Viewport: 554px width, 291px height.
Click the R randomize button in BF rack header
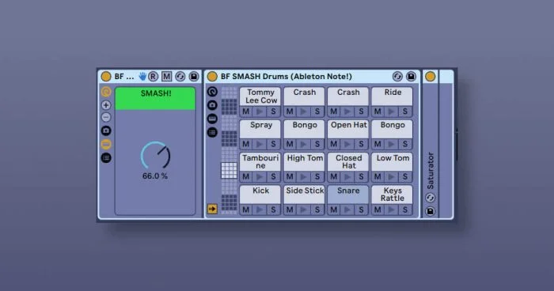pyautogui.click(x=153, y=76)
